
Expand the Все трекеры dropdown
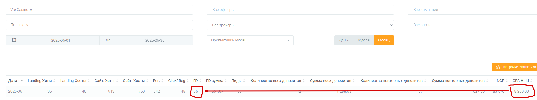tap(300, 25)
